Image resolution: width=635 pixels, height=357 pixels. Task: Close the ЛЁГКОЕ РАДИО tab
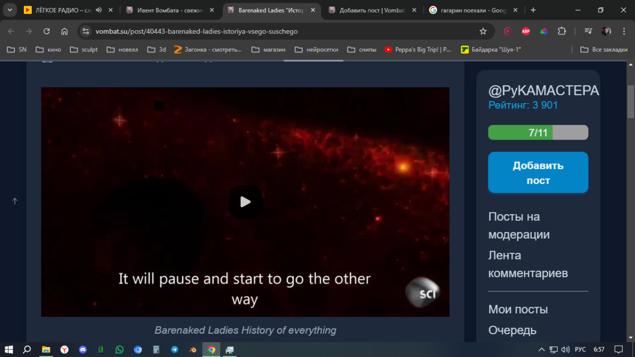111,10
